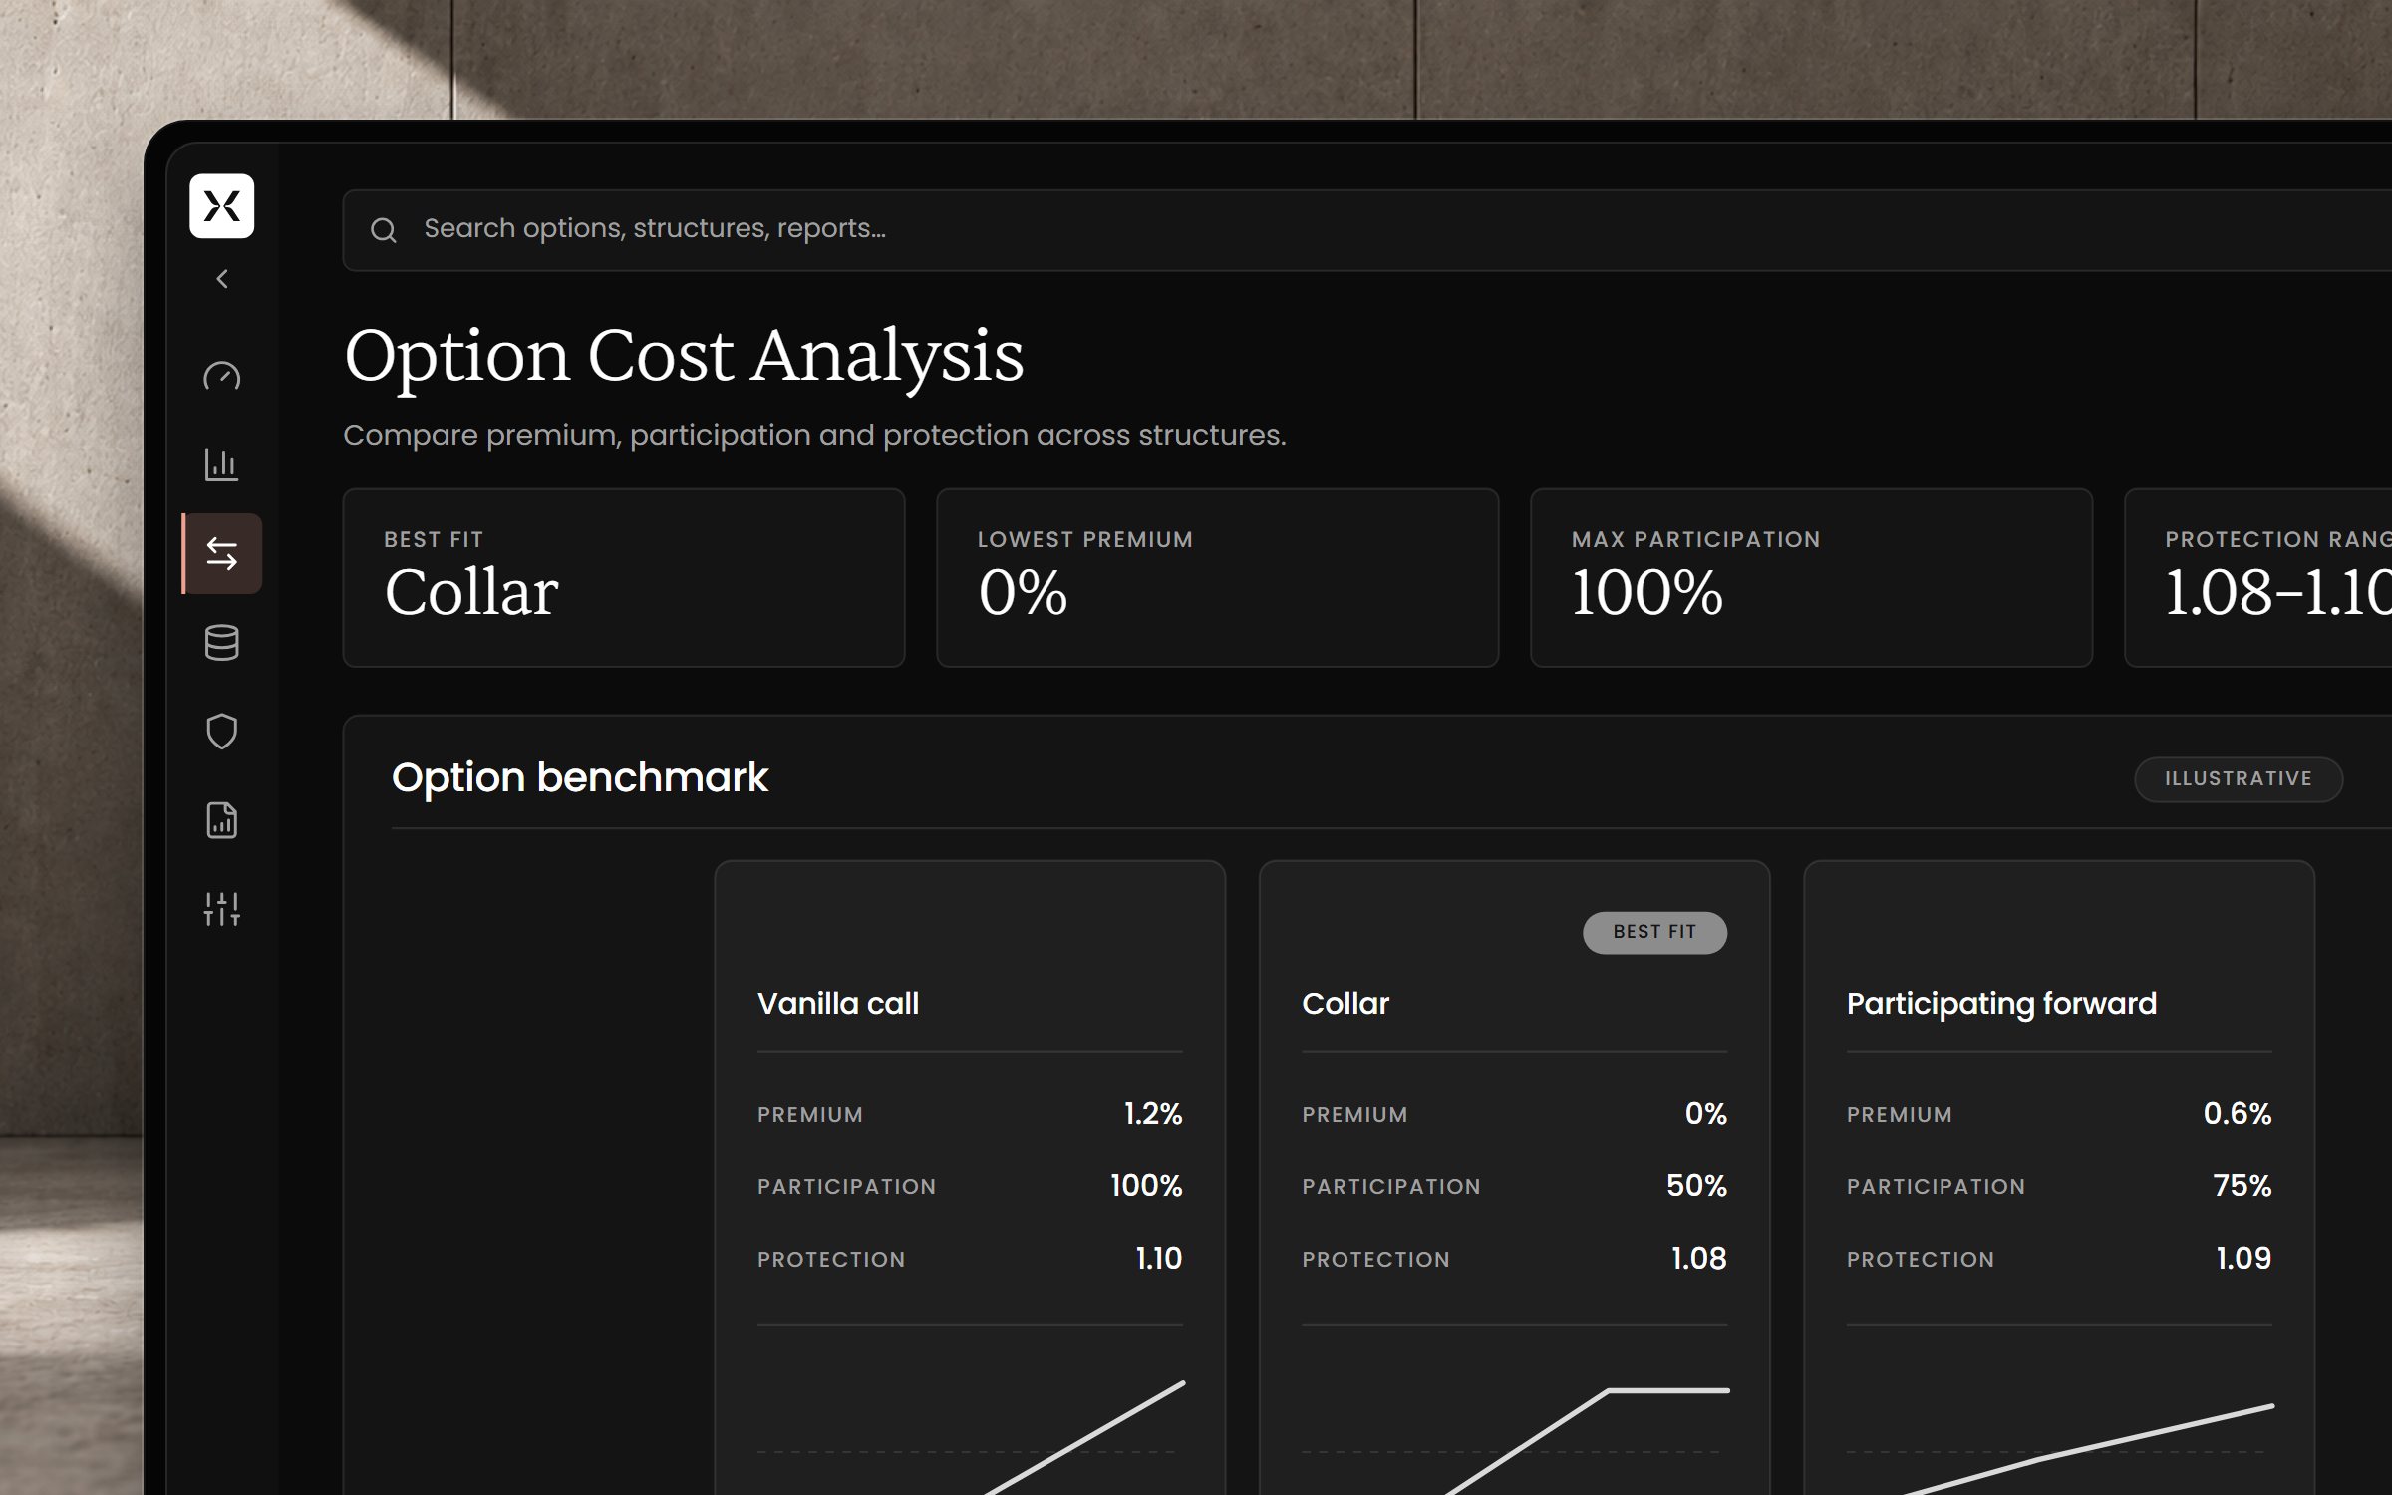Click the Max Participation 100% summary card
2392x1495 pixels.
(1811, 577)
